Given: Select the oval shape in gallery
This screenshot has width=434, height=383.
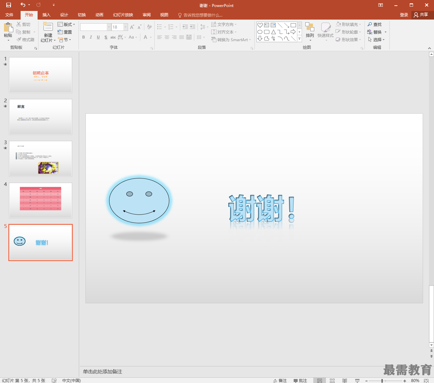Looking at the screenshot, I should tap(260, 32).
